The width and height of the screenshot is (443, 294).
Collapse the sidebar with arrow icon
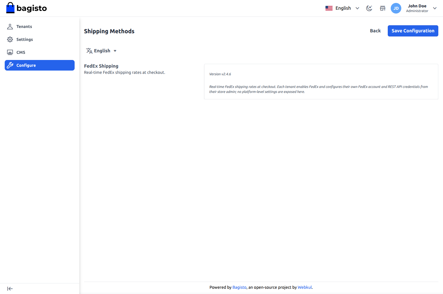click(10, 289)
